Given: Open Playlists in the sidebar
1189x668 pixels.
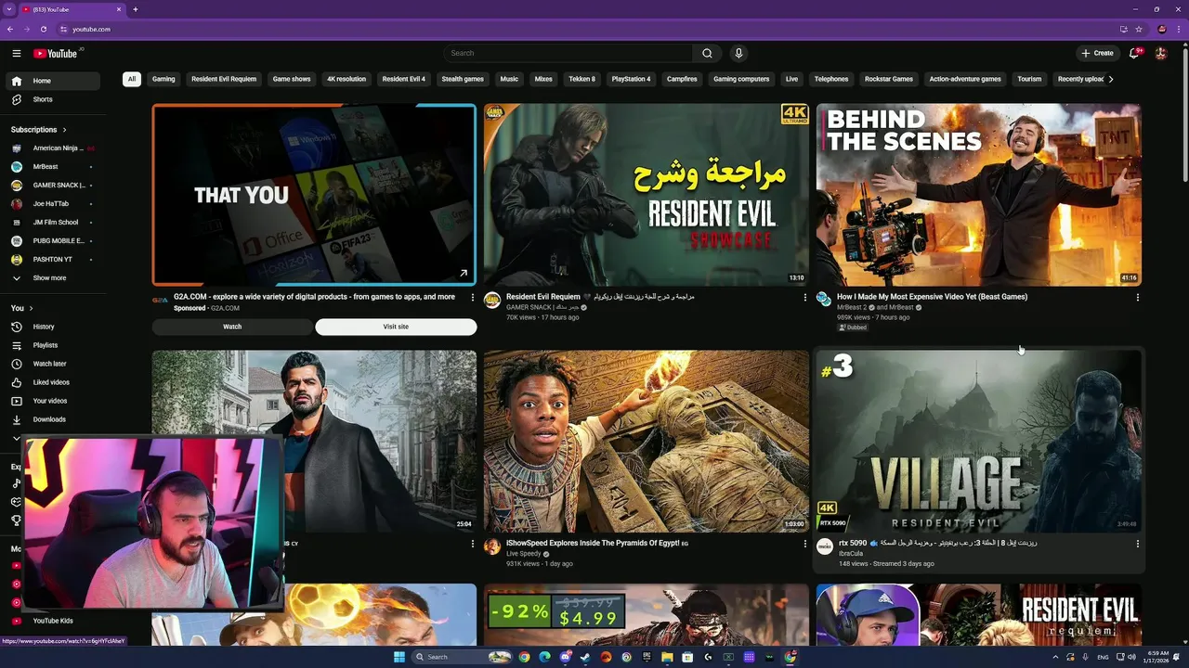Looking at the screenshot, I should coord(55,345).
